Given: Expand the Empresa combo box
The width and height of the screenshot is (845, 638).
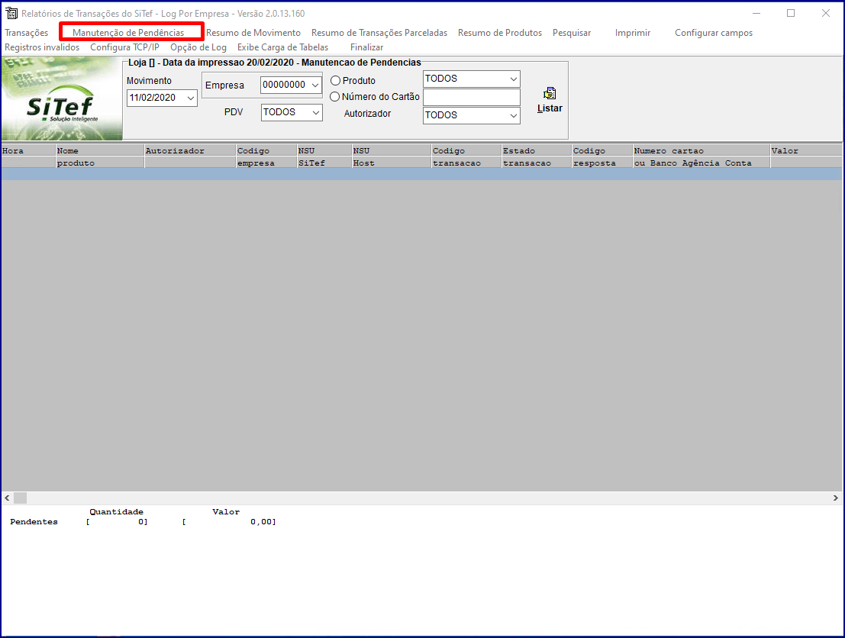Looking at the screenshot, I should point(315,85).
